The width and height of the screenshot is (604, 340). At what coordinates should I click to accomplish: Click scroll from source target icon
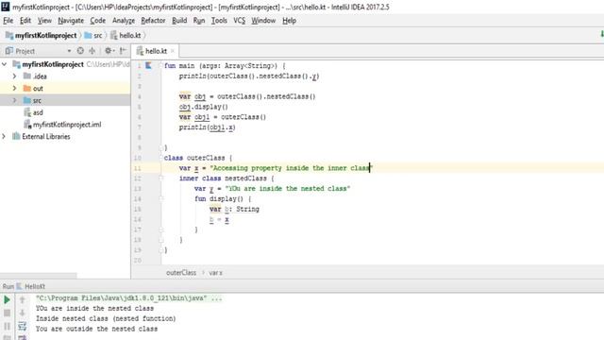80,50
